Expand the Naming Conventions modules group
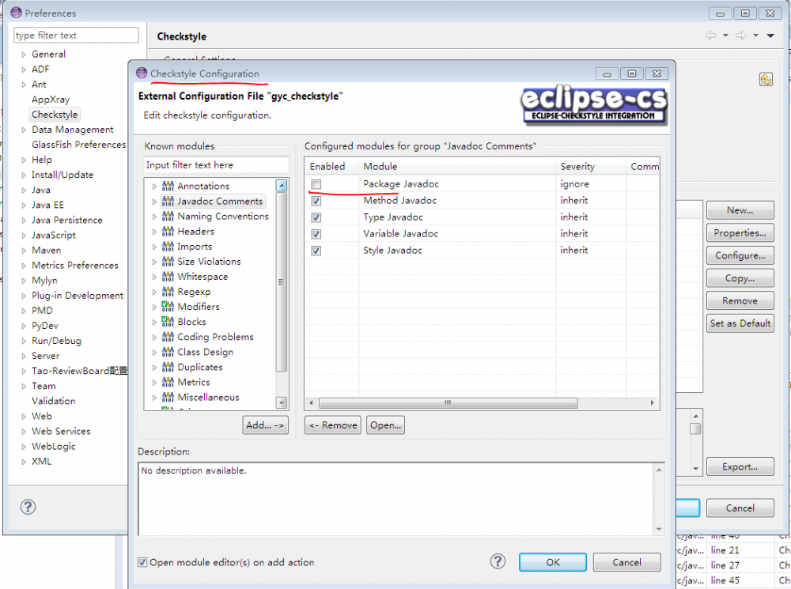This screenshot has width=791, height=589. pos(154,217)
